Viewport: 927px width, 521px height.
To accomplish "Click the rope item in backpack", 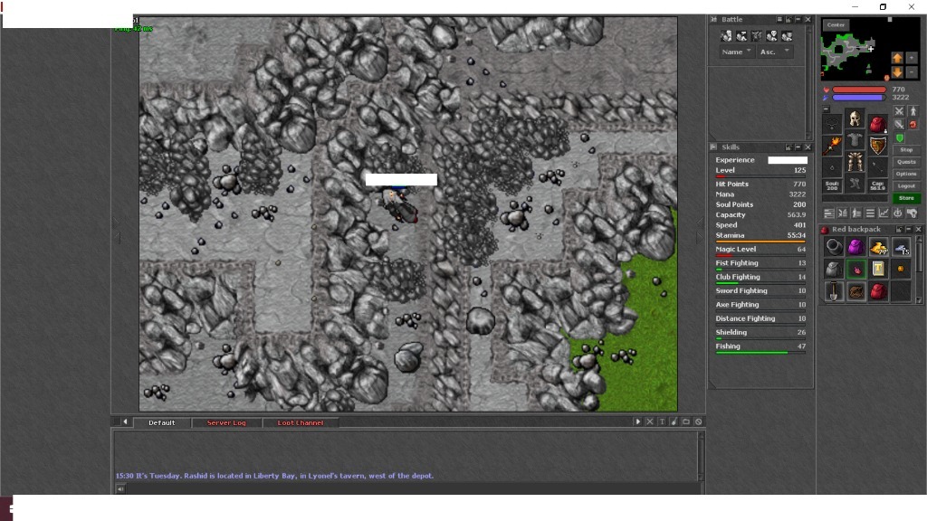I will 855,290.
